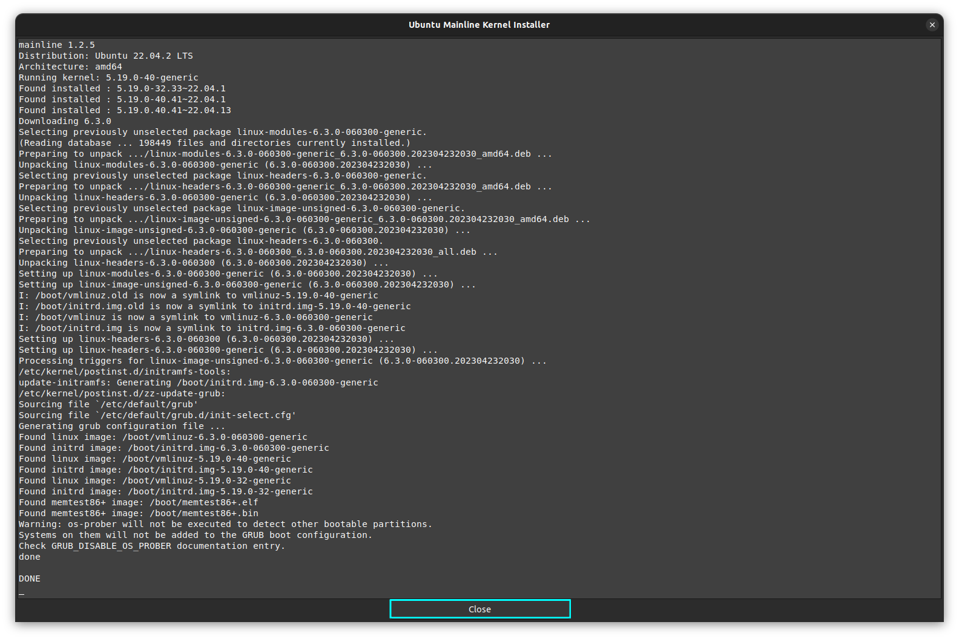Click 'Sourcing file /etc/default/grub' line

coord(108,404)
